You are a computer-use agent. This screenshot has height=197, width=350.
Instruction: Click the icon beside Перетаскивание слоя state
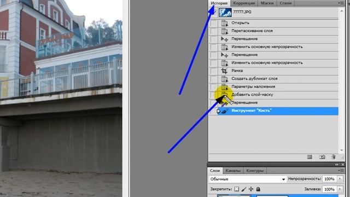tap(224, 31)
